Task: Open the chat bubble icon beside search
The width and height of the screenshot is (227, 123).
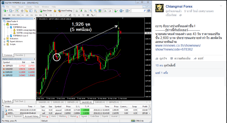Action: point(149,11)
